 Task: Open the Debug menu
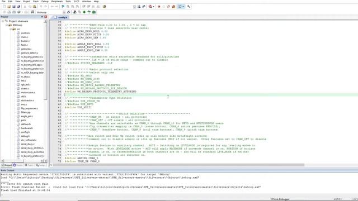[45, 1]
